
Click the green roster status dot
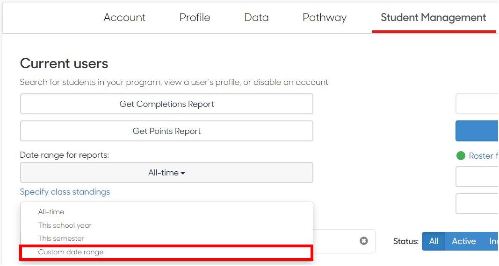point(461,155)
